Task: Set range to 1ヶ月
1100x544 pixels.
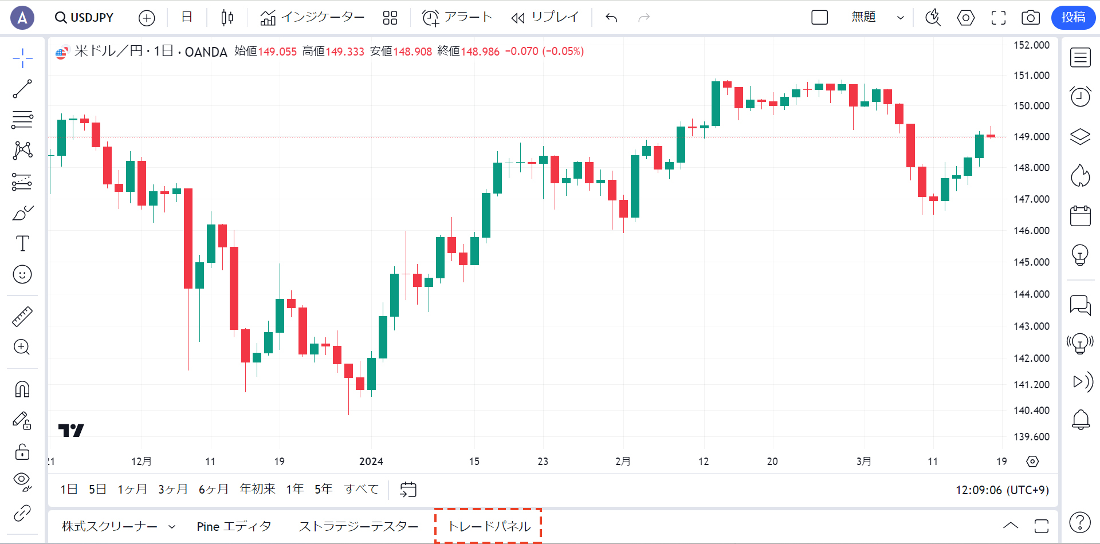Action: pyautogui.click(x=132, y=490)
